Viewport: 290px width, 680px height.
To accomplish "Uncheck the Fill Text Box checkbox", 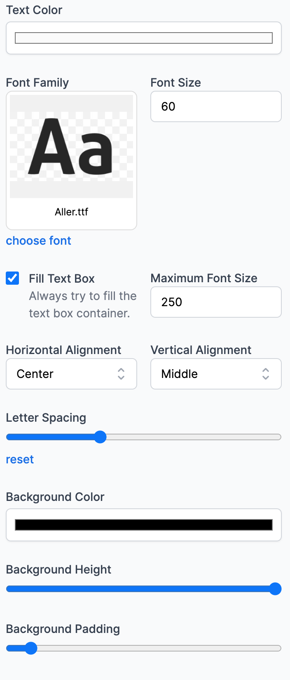I will [12, 278].
